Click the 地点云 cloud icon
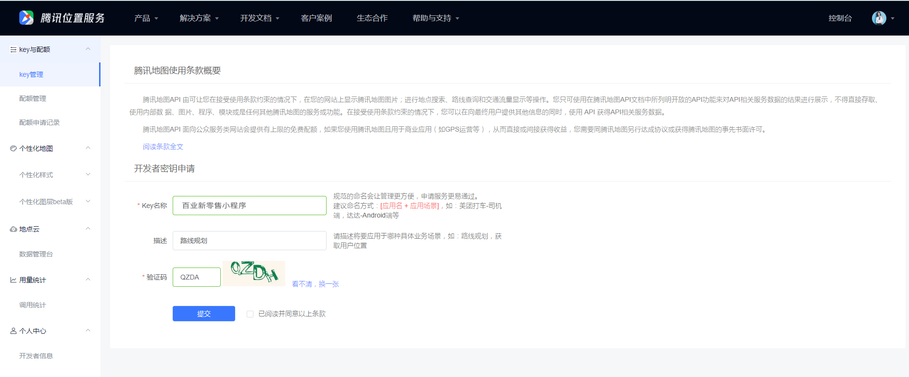 tap(13, 229)
